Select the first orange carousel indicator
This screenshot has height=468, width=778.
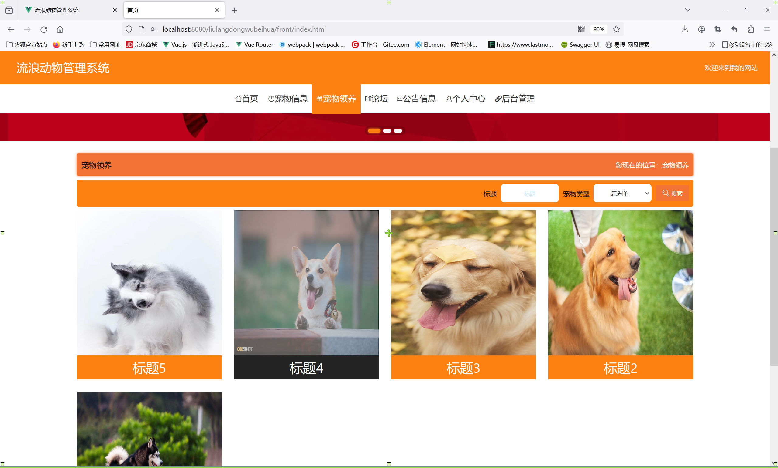tap(374, 131)
